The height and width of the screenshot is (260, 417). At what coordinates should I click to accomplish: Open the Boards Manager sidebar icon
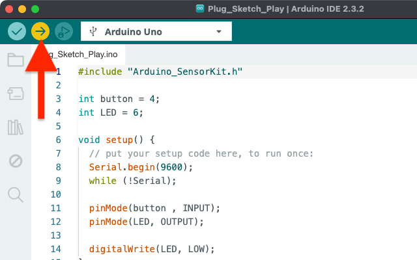point(16,94)
